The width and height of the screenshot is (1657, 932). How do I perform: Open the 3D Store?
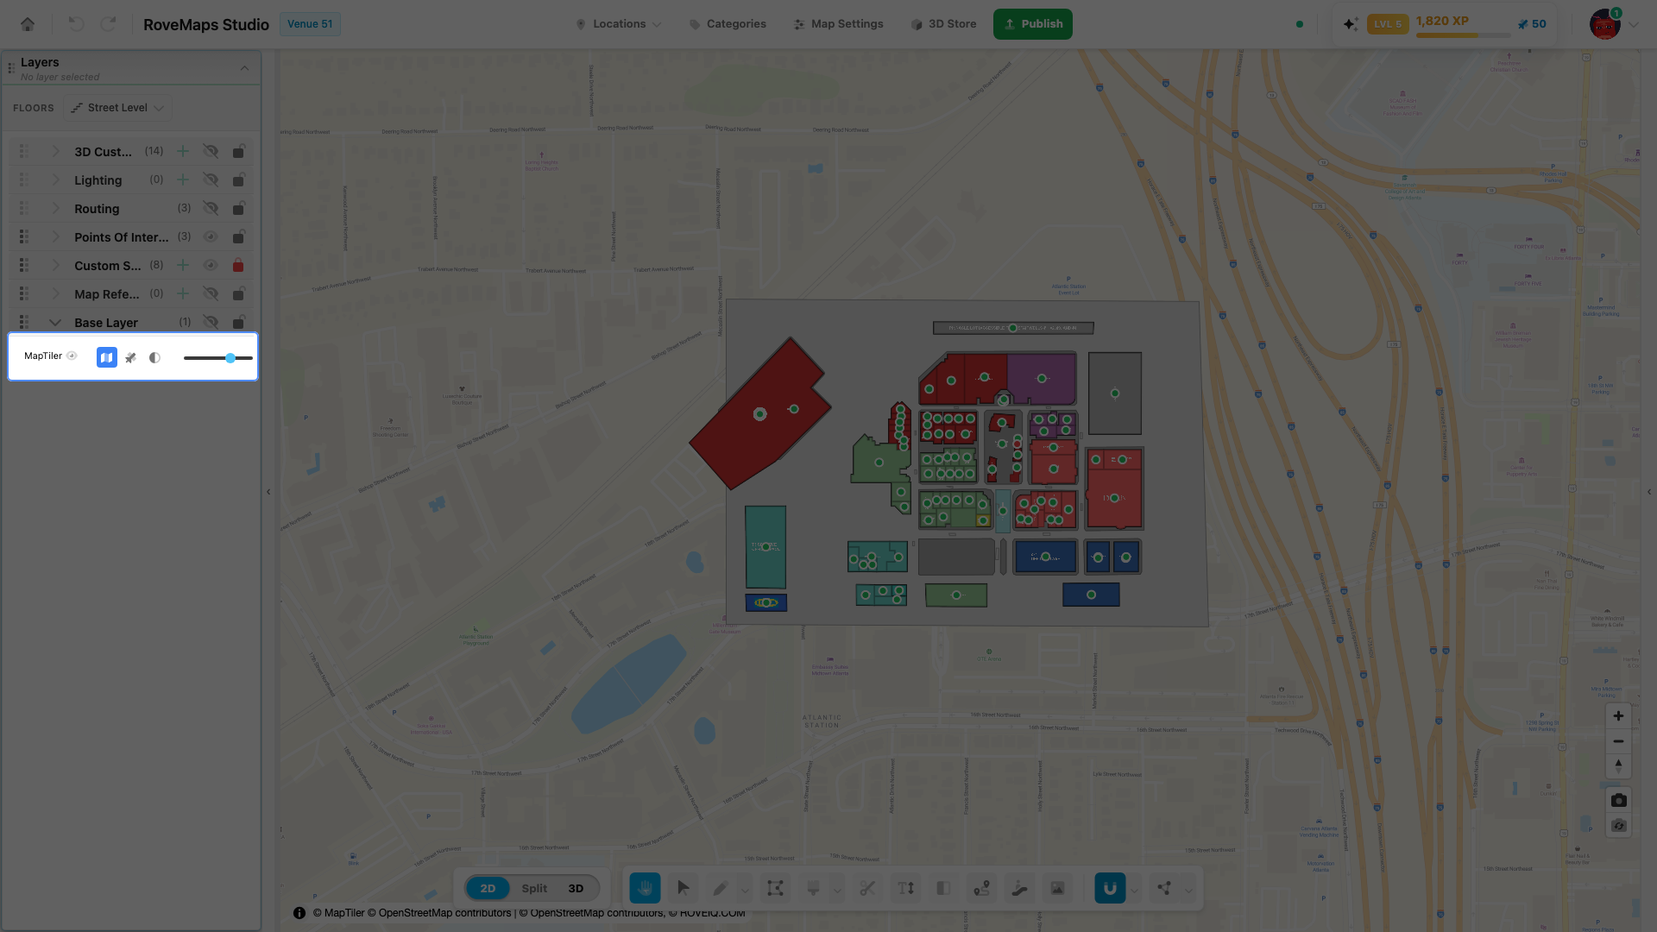(943, 24)
